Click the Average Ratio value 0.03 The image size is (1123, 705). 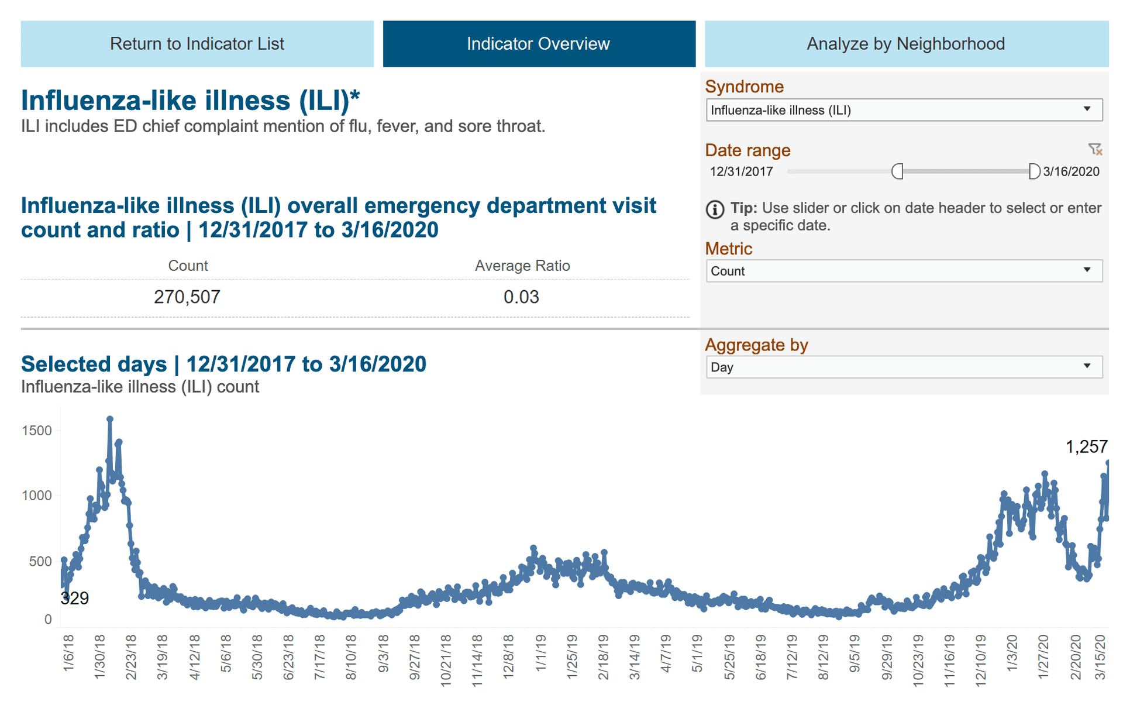coord(521,297)
